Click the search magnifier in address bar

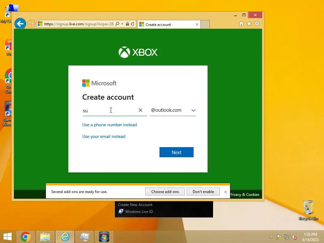pyautogui.click(x=117, y=24)
